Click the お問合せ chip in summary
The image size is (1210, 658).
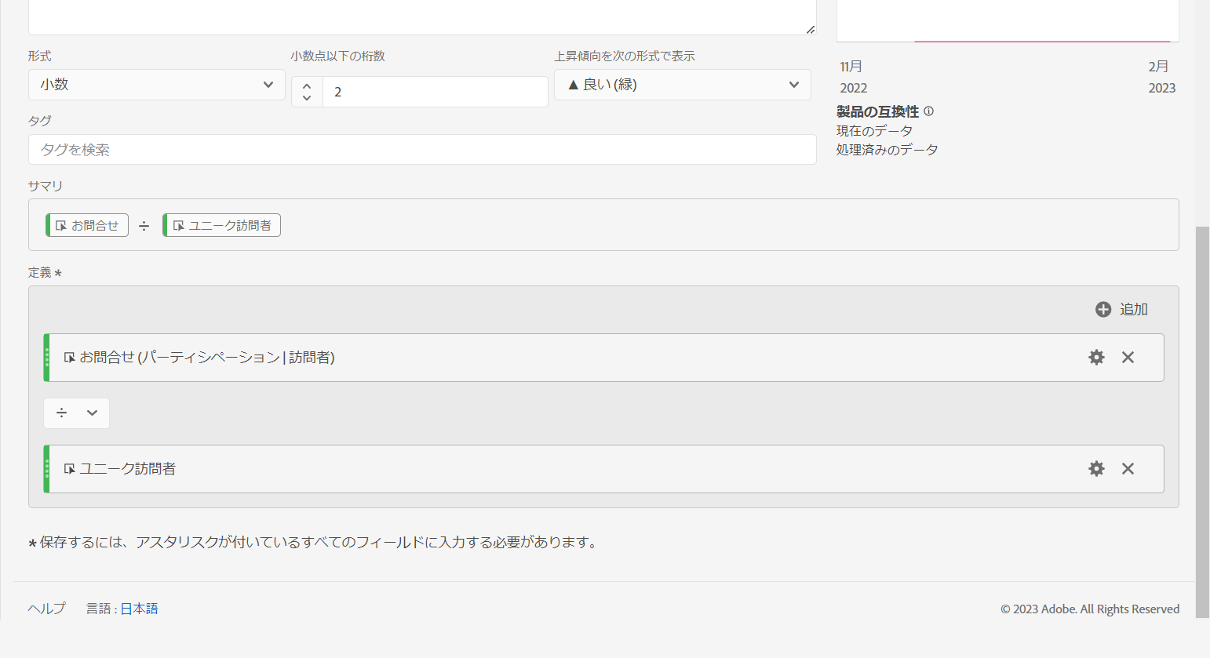pyautogui.click(x=87, y=226)
